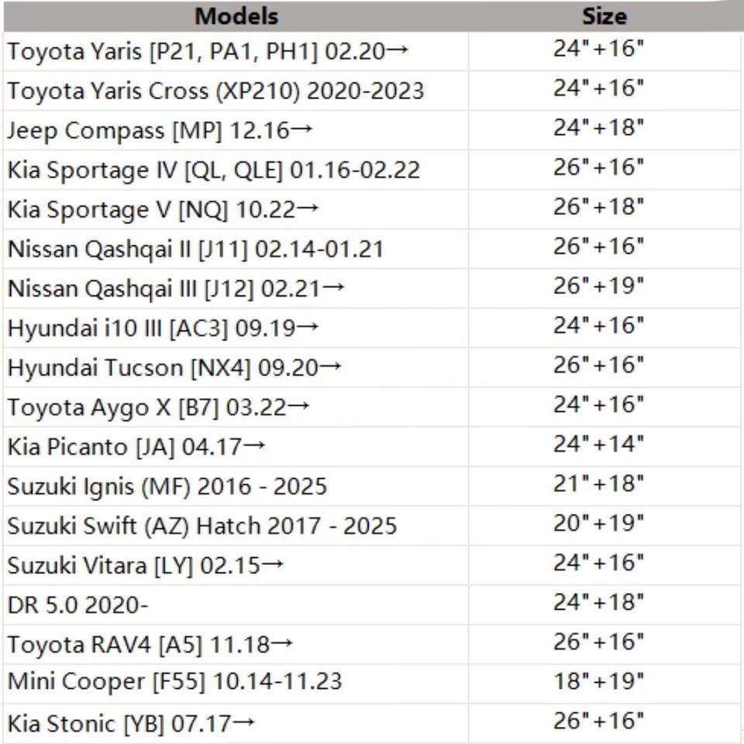
Task: Click the Size column header
Action: pos(604,15)
